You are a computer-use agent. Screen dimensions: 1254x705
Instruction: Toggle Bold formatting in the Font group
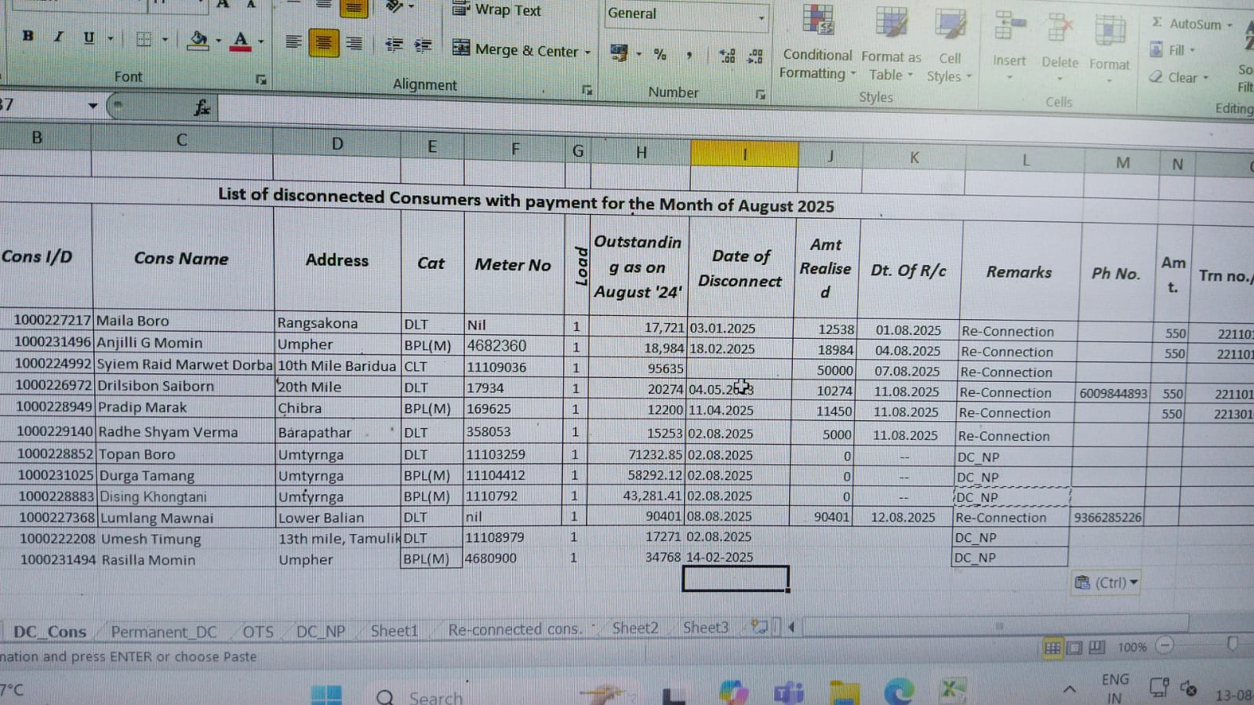(28, 36)
